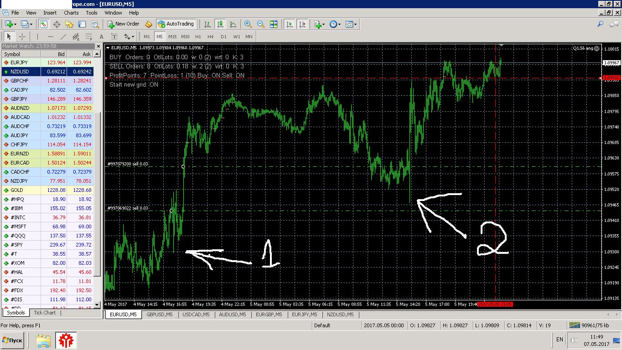
Task: Switch to the Tick Chart tab
Action: pos(45,313)
